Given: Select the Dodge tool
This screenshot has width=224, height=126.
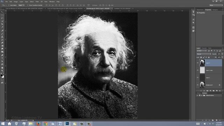Looking at the screenshot, I should (2, 52).
